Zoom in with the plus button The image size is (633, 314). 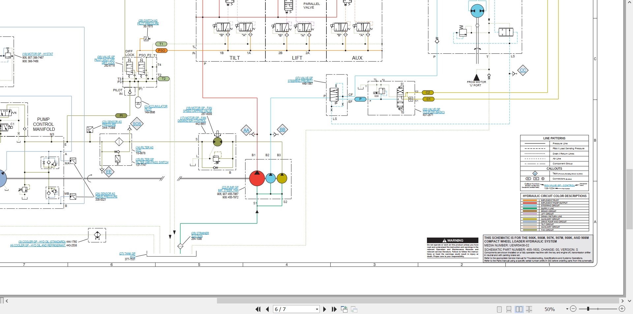click(x=622, y=309)
